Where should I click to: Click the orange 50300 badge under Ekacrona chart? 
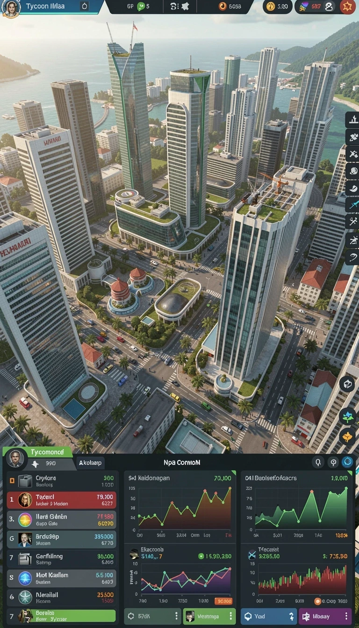pos(223,601)
